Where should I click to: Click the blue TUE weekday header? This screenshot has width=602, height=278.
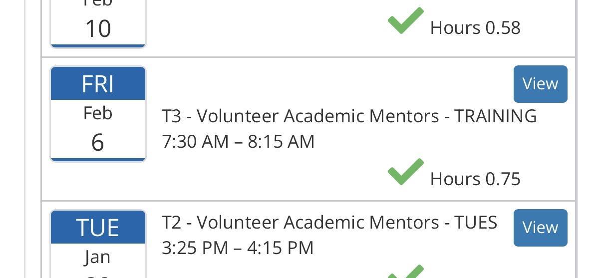click(x=98, y=228)
